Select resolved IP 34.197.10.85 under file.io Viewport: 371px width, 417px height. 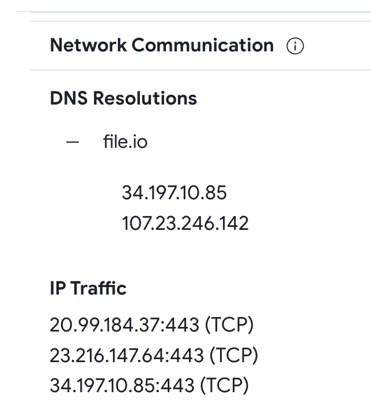[174, 192]
